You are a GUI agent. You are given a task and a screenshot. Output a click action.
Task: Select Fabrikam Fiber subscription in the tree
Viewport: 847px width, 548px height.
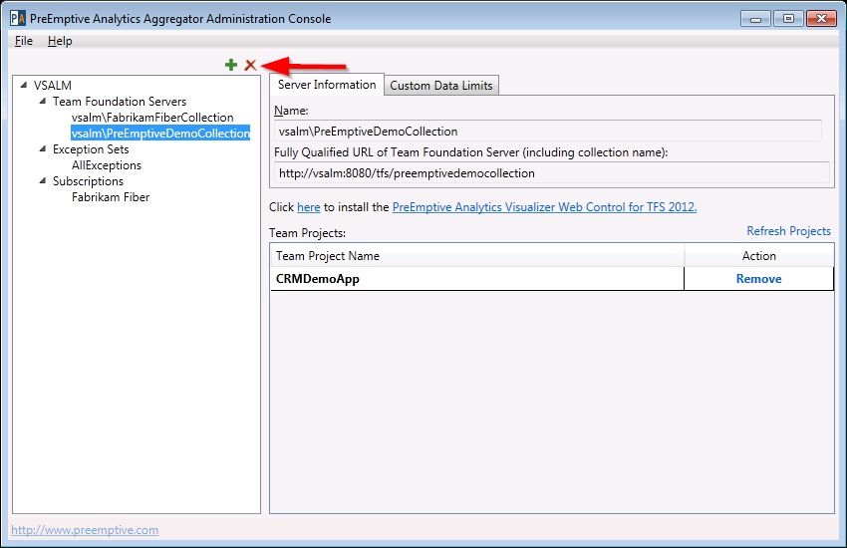point(111,197)
